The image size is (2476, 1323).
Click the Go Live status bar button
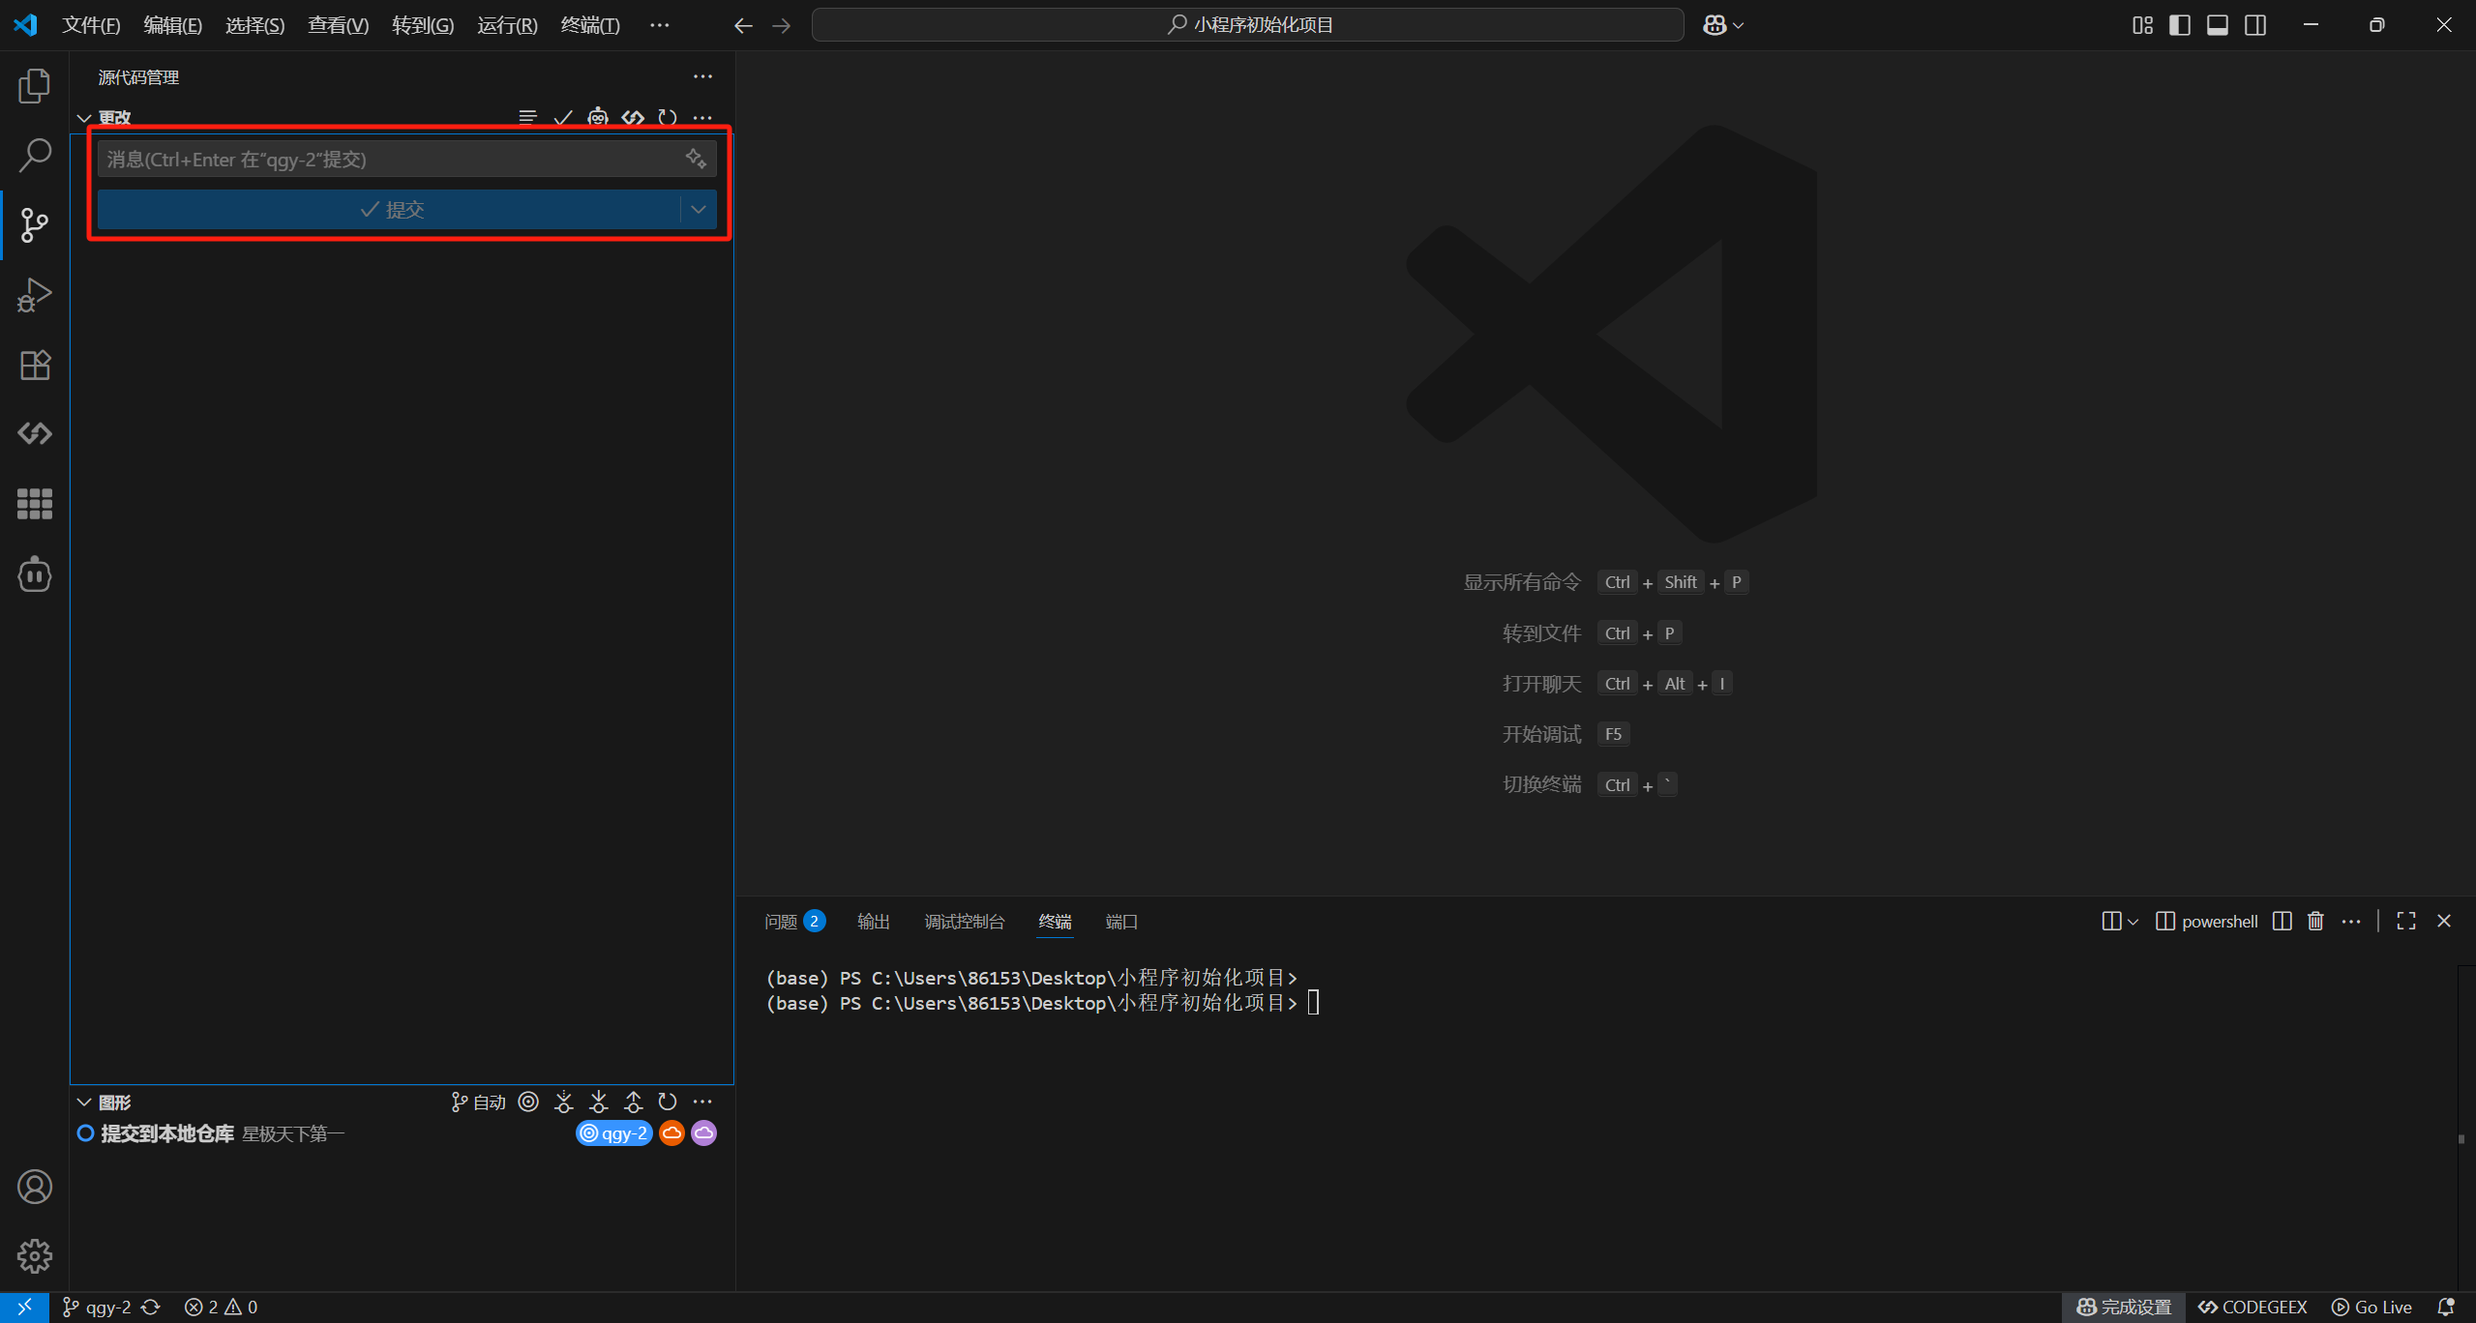(x=2372, y=1307)
